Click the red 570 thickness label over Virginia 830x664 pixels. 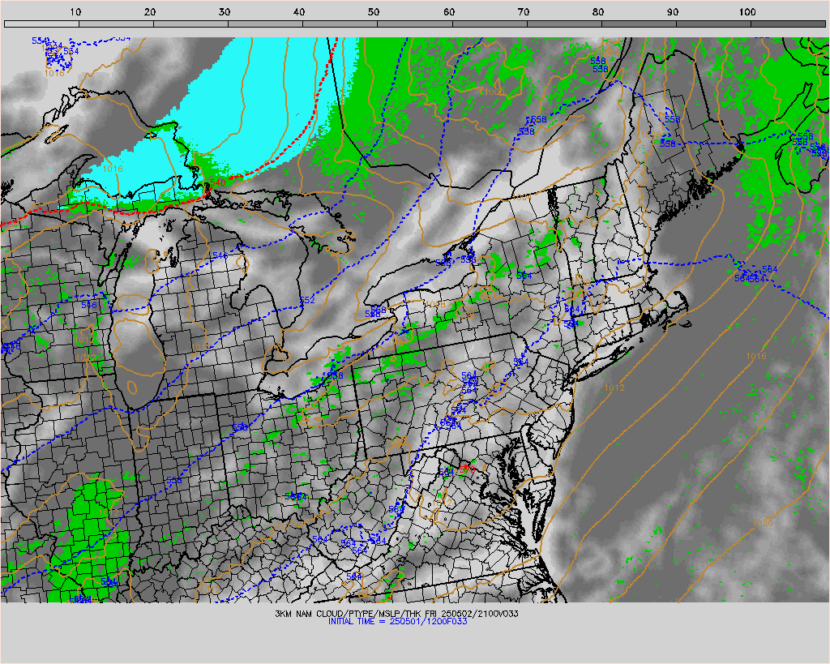click(x=467, y=469)
